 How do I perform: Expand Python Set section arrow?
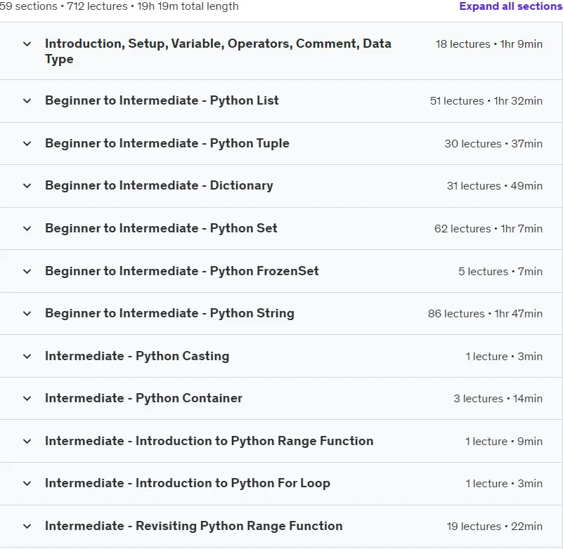pos(27,228)
